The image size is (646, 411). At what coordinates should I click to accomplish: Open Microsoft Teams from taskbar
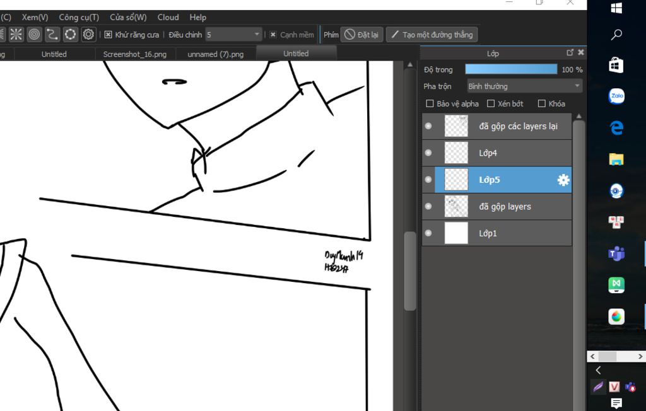(616, 253)
